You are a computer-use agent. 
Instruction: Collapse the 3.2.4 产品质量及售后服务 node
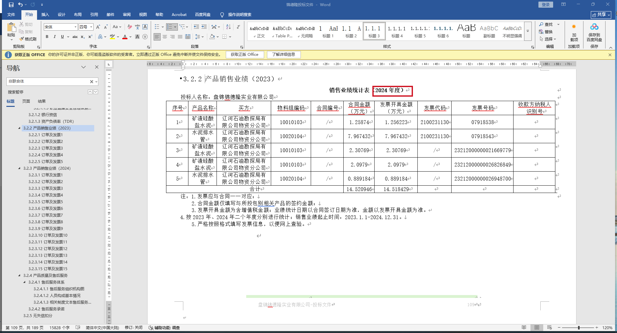[x=19, y=276]
